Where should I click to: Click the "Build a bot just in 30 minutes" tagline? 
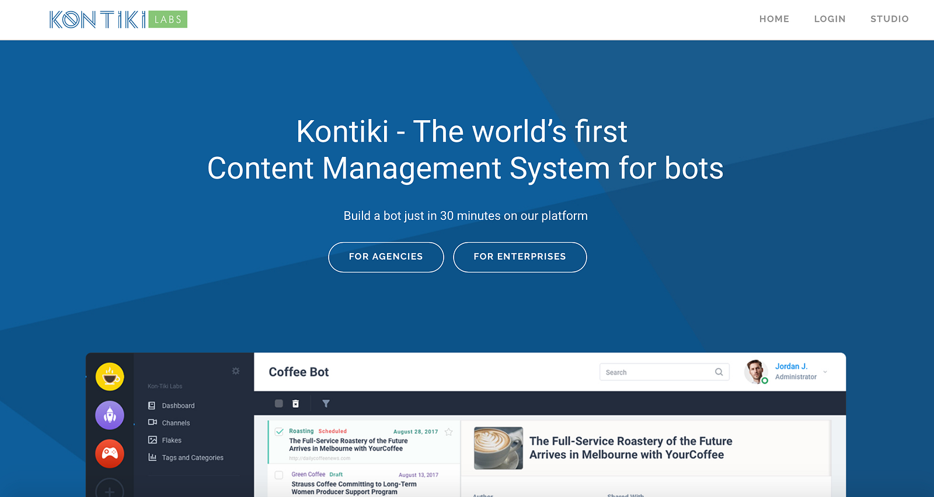point(466,216)
